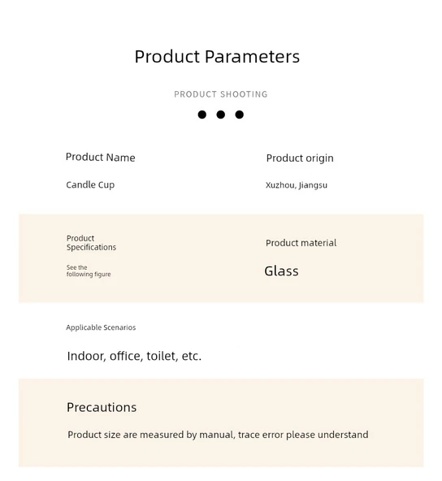
Task: Click the Product Specifications label
Action: click(x=91, y=243)
